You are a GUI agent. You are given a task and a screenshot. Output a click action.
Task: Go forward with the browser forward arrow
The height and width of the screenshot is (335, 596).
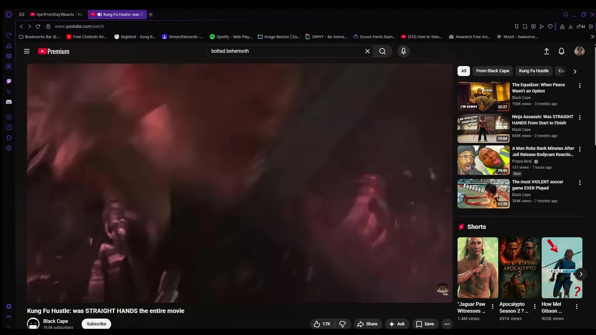coord(29,27)
